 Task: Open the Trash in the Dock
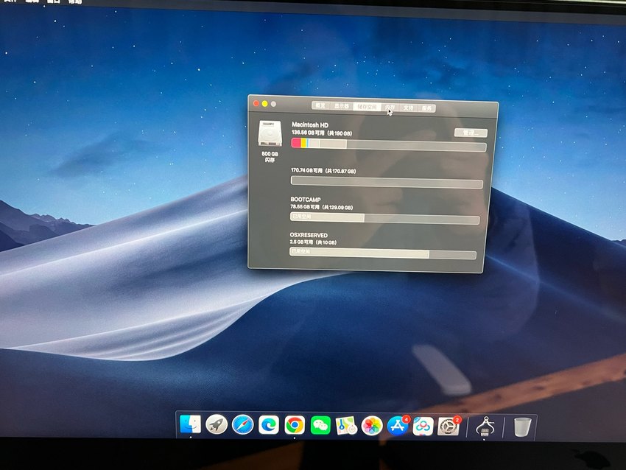pos(522,427)
